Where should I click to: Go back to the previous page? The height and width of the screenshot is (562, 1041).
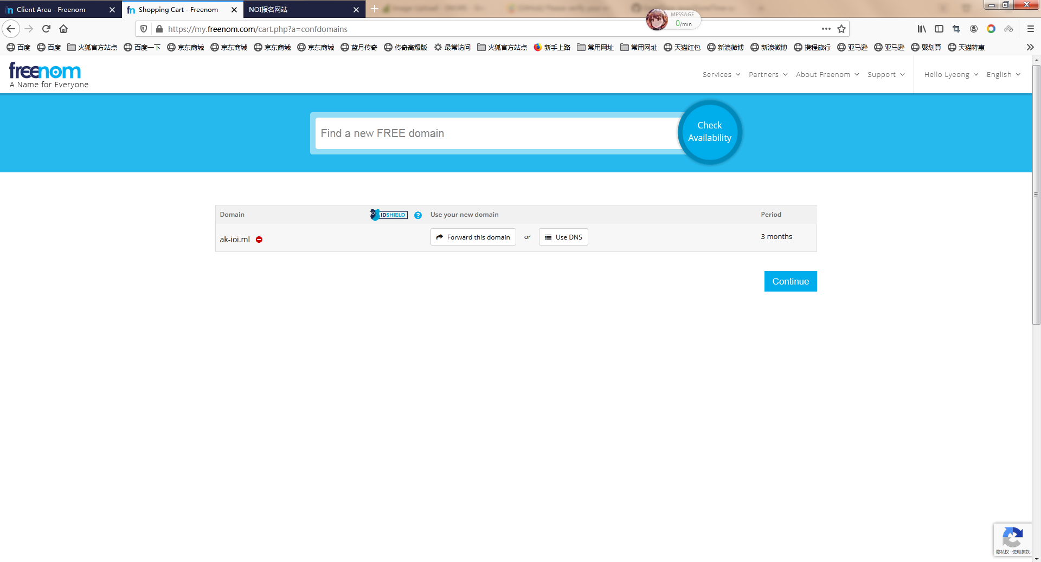click(x=11, y=29)
